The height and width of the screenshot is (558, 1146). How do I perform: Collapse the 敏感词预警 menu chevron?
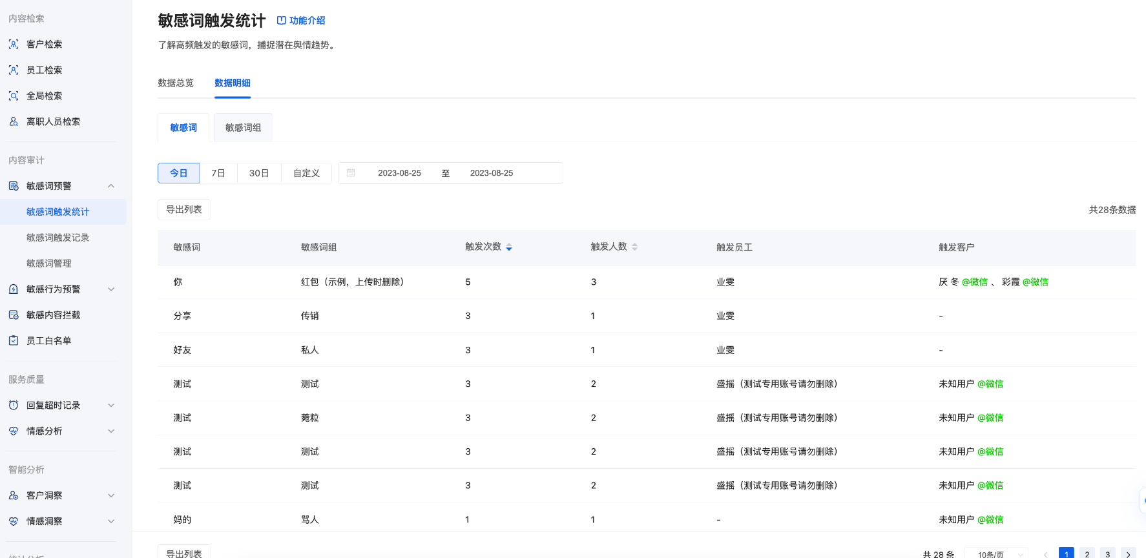click(x=111, y=186)
